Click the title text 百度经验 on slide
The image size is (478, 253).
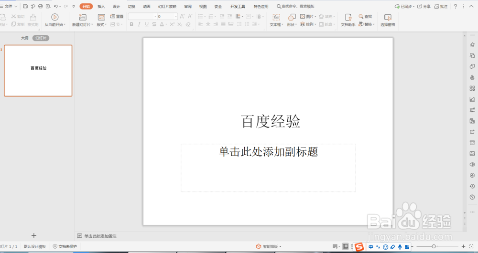pos(271,121)
